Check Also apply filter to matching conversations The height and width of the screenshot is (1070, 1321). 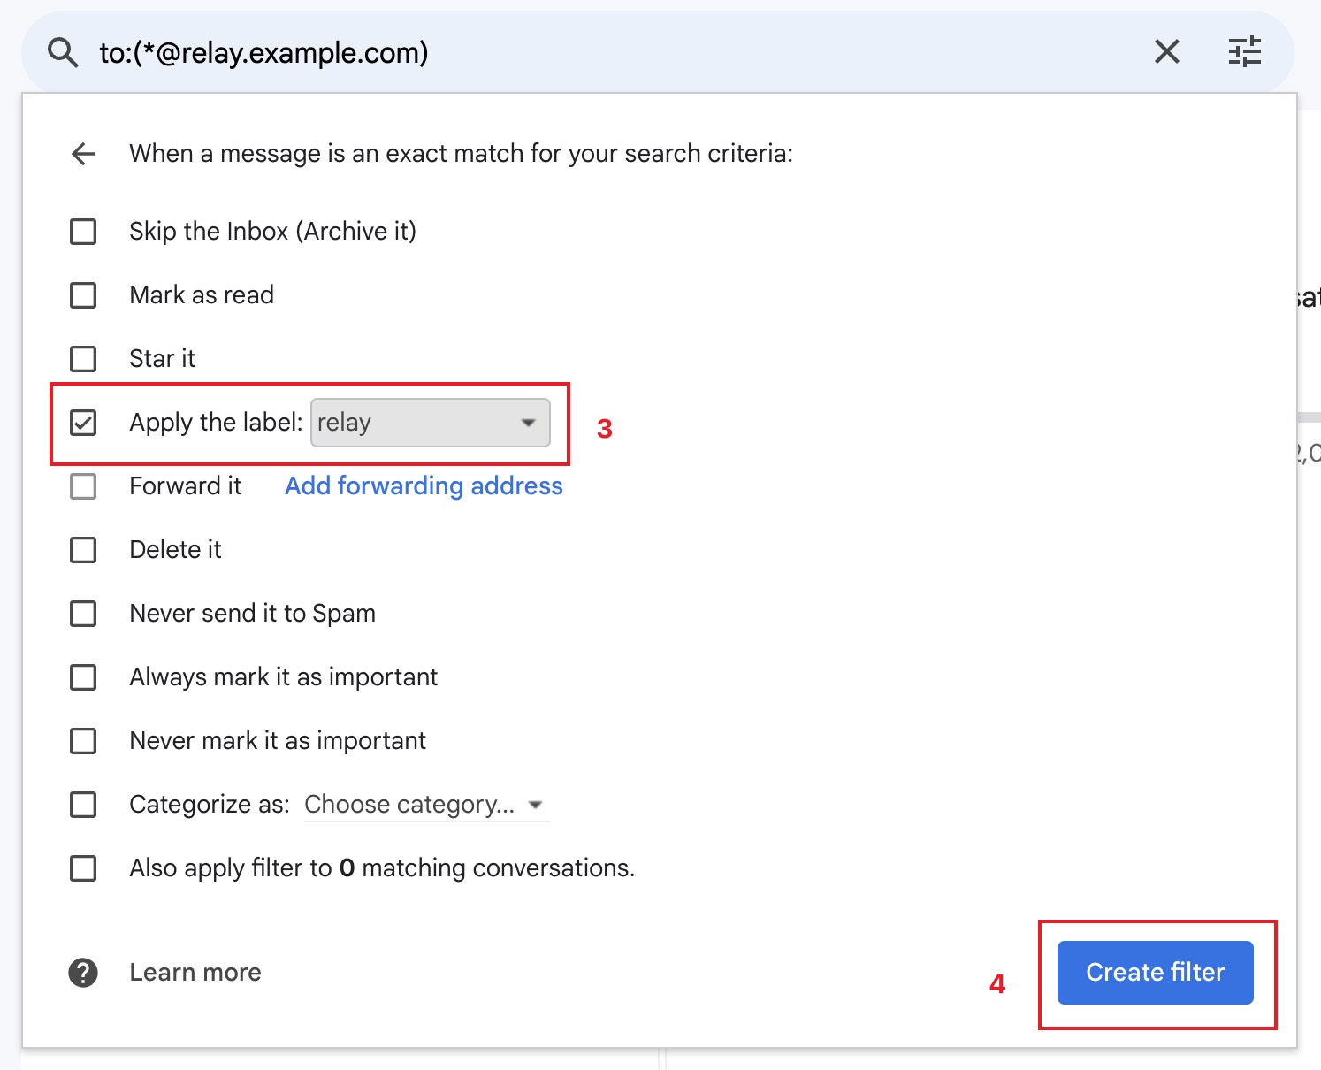pos(83,868)
